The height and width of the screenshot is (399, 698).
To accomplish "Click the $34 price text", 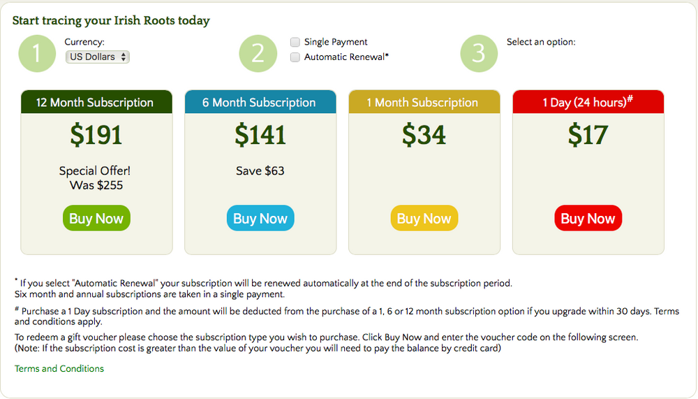I will (424, 135).
